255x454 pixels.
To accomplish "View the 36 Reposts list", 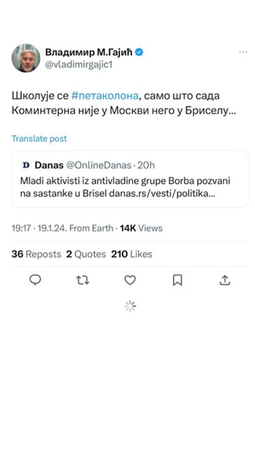I will point(36,254).
